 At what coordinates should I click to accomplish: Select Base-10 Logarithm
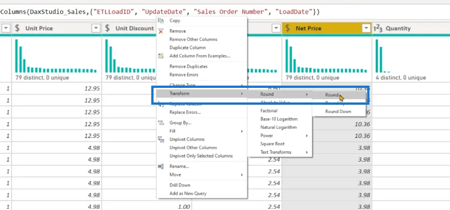pos(280,119)
